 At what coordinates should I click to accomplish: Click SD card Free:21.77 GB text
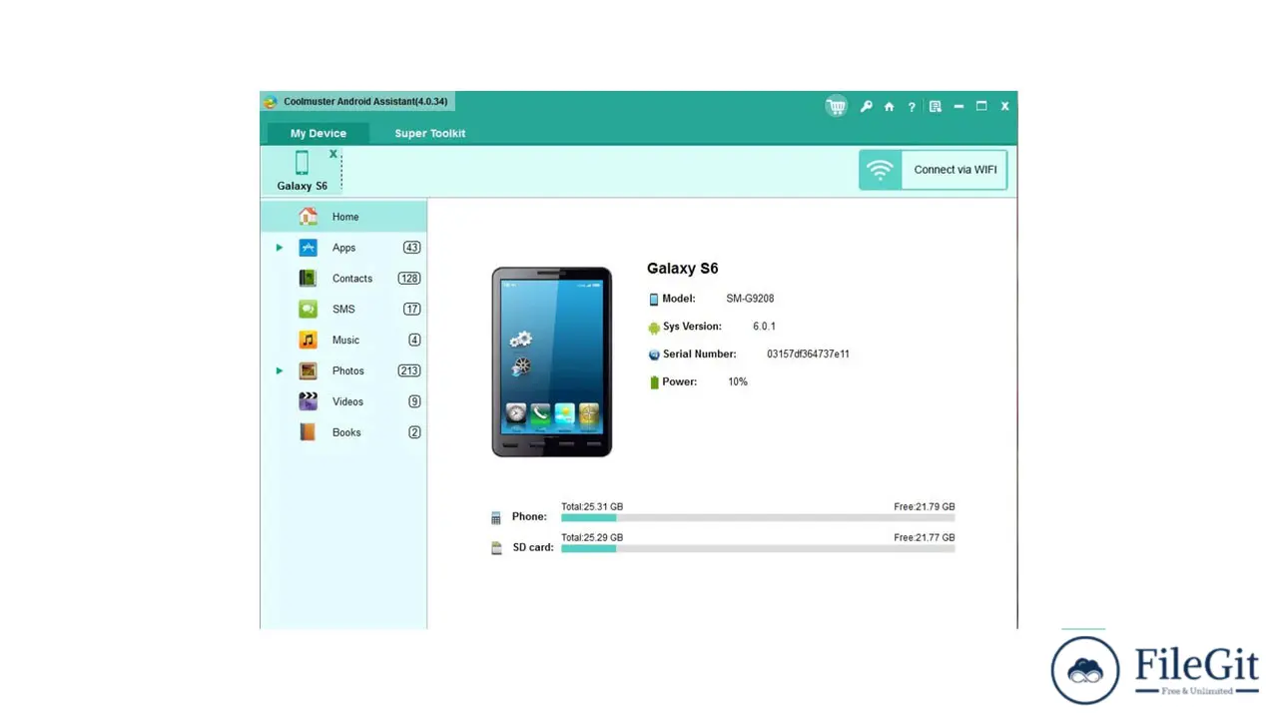click(x=925, y=538)
